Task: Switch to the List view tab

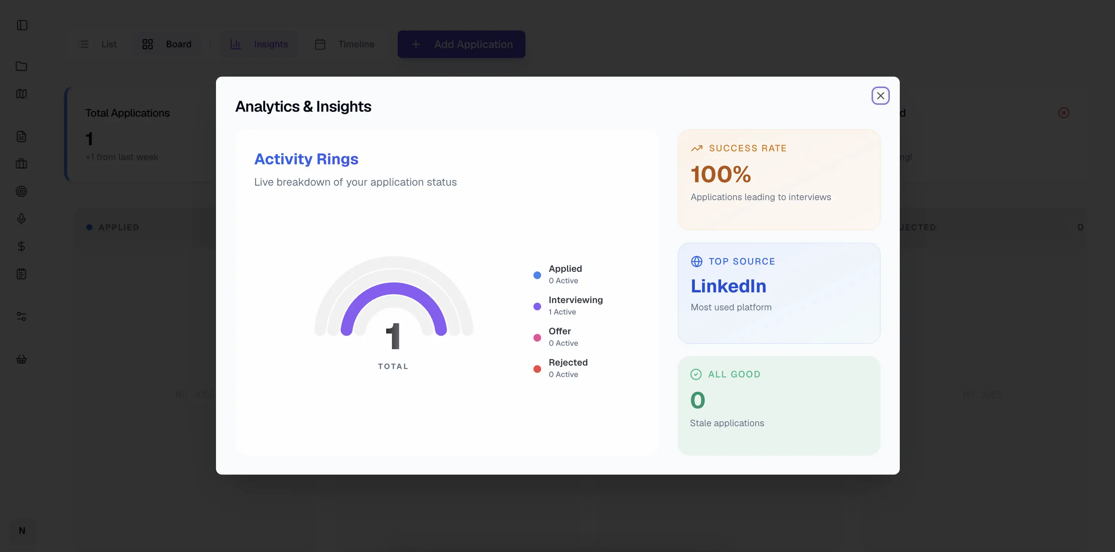Action: click(98, 44)
